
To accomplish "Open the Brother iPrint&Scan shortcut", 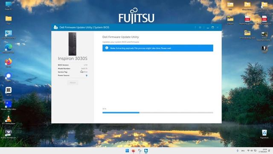I will pos(9,134).
